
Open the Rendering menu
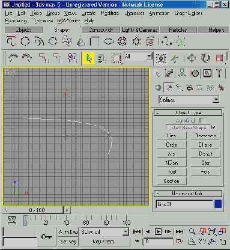[16, 21]
